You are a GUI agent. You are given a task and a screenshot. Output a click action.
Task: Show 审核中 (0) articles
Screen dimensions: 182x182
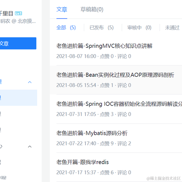coord(139,28)
